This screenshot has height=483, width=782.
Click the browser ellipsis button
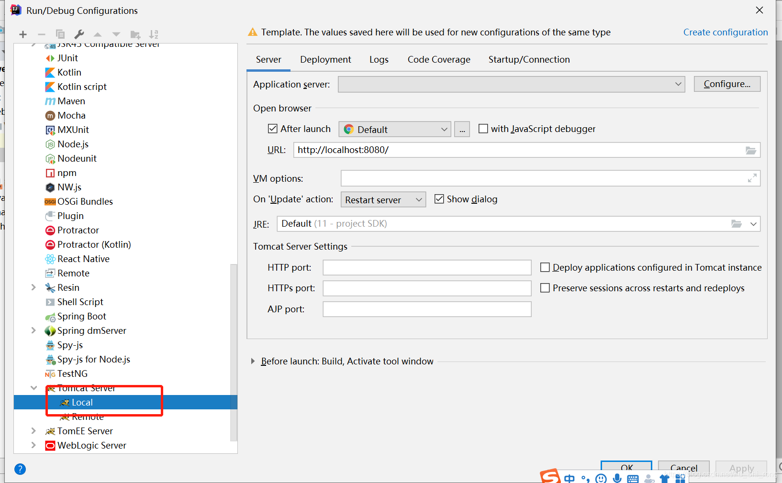[462, 129]
